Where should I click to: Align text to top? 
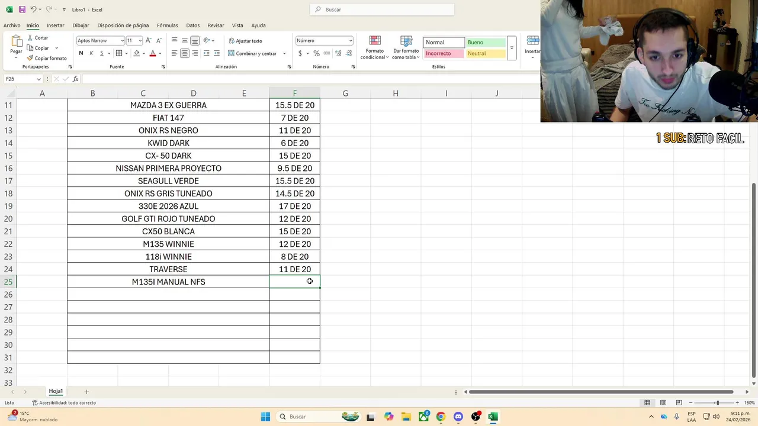(175, 40)
